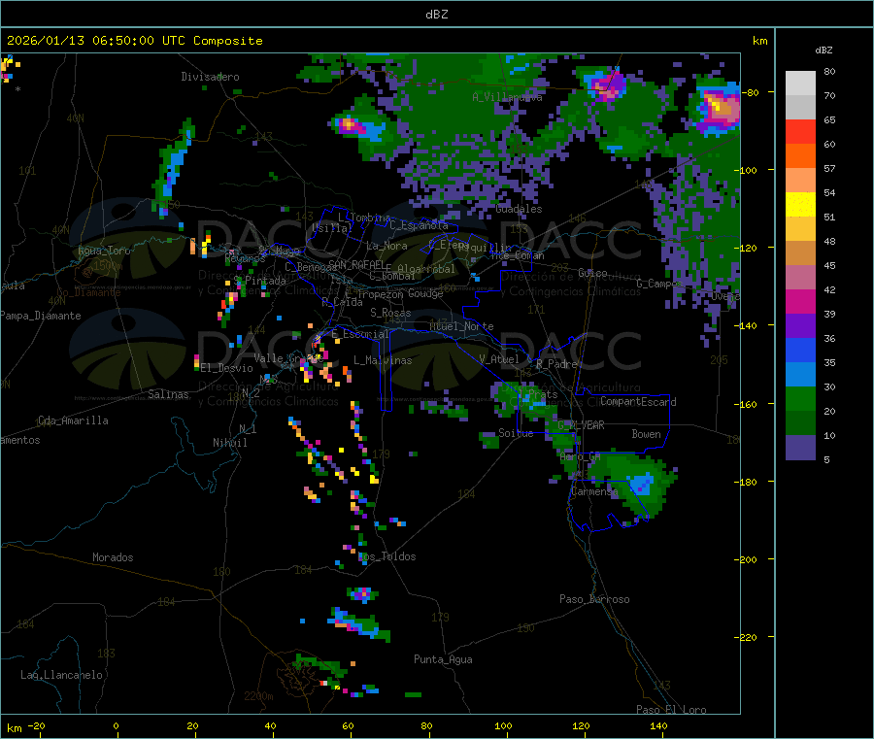Click the dBZ title at top center
Image resolution: width=874 pixels, height=739 pixels.
(x=436, y=15)
